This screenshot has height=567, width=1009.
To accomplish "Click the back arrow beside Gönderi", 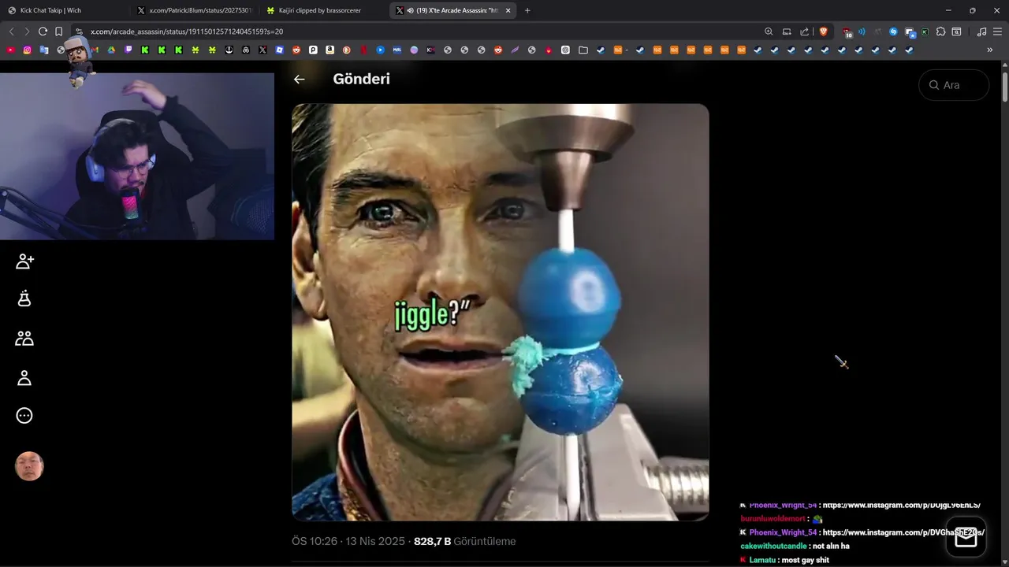I will pos(299,79).
